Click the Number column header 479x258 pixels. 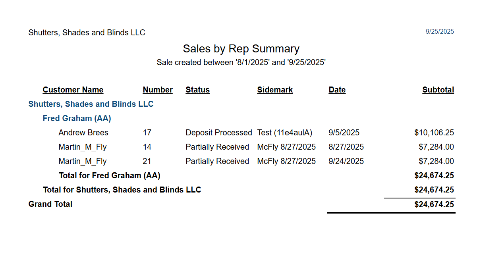tap(158, 90)
